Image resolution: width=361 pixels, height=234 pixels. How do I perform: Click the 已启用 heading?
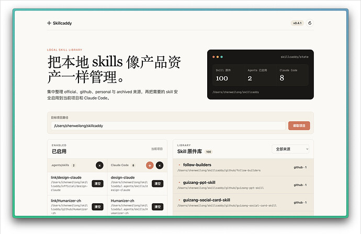[x=59, y=151]
